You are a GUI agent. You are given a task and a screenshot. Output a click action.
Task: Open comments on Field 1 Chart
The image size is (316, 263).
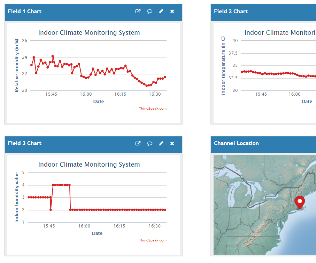(x=149, y=11)
